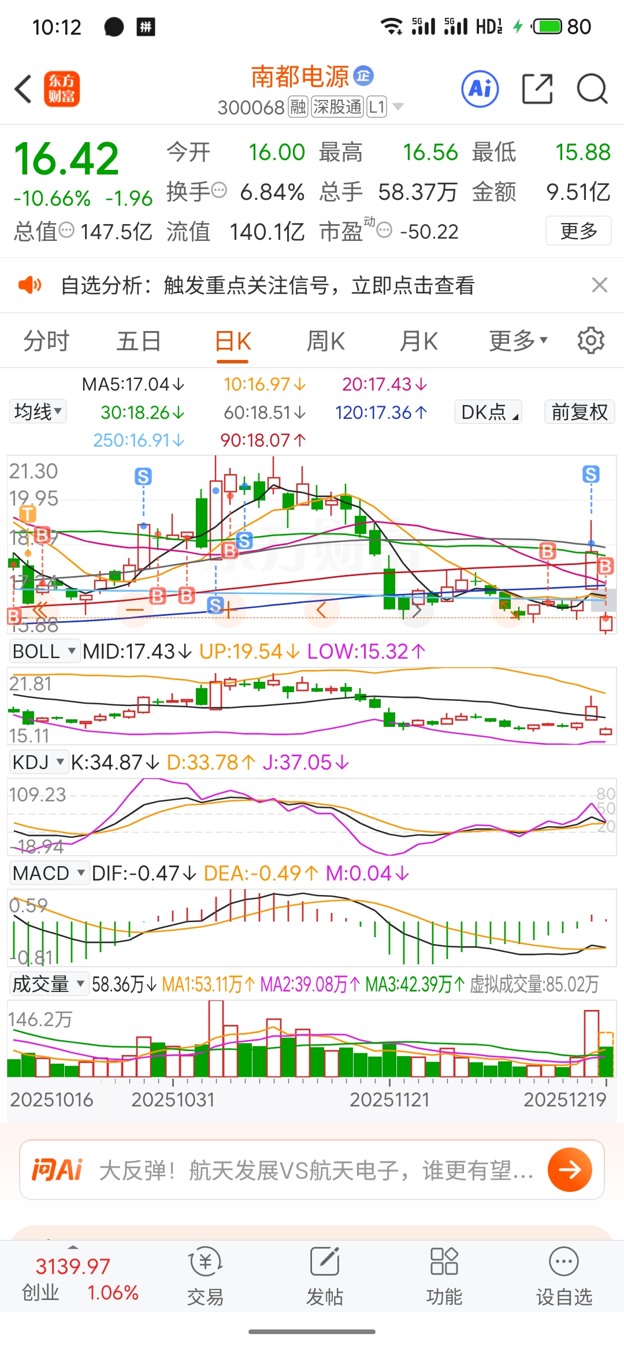The width and height of the screenshot is (624, 1352).
Task: Share the stock page via share icon
Action: click(537, 90)
